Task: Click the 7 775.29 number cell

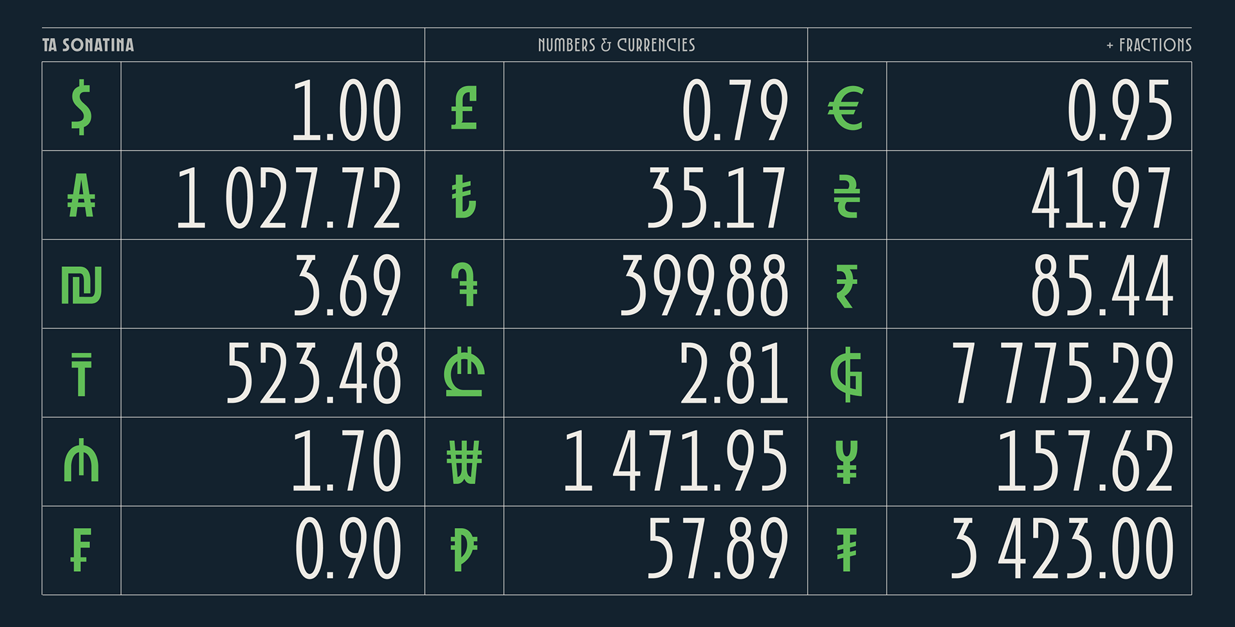Action: click(x=1061, y=373)
